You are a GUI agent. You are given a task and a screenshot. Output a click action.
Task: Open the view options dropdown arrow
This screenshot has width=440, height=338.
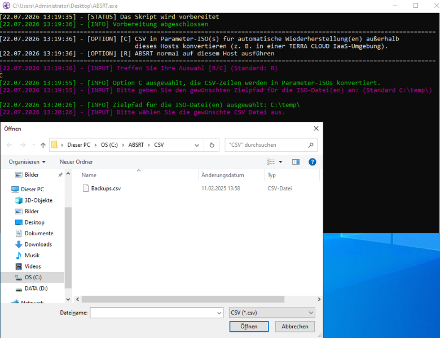click(280, 162)
